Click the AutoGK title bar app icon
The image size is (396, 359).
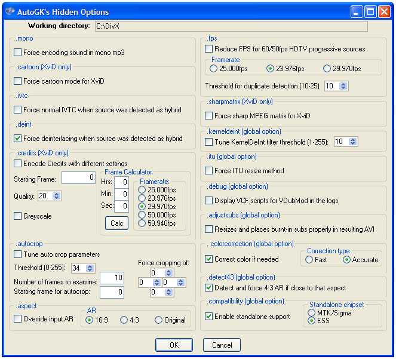point(10,11)
